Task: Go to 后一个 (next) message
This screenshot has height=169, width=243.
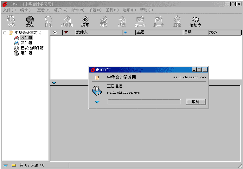Action: pyautogui.click(x=158, y=21)
